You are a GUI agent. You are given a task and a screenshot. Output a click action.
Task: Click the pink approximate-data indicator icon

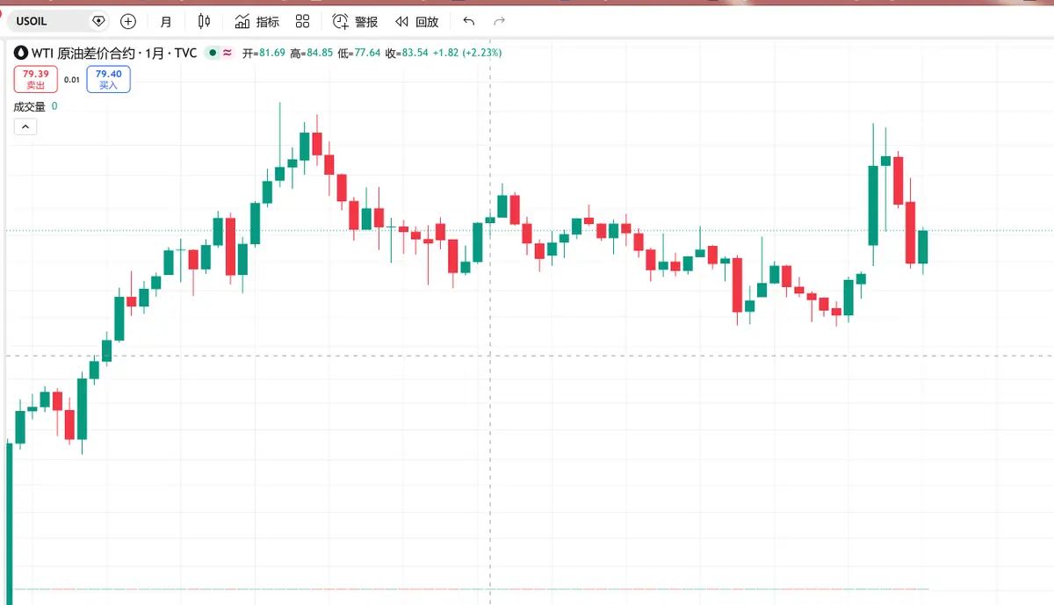(227, 53)
